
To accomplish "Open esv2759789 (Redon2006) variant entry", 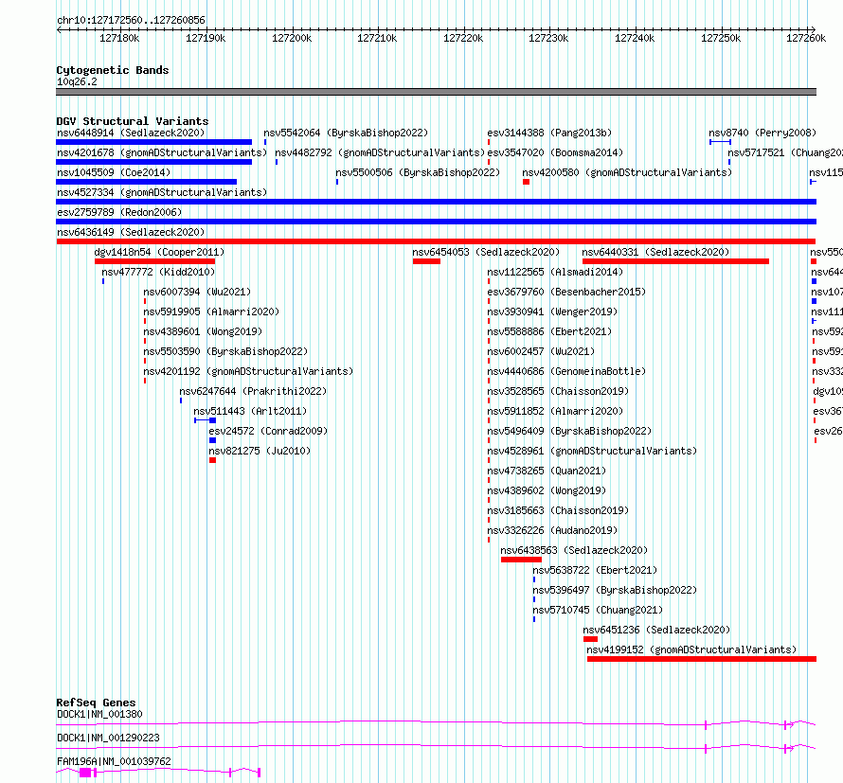I will pyautogui.click(x=119, y=212).
